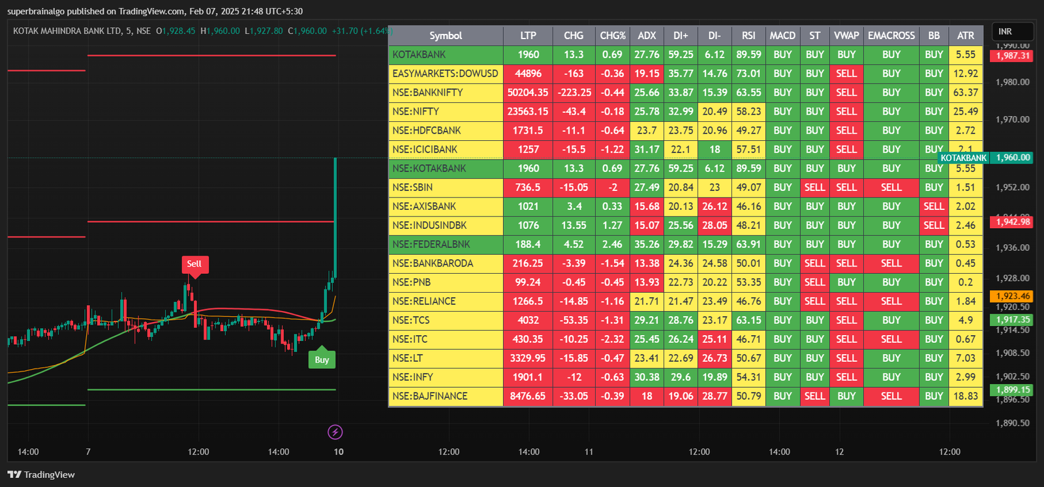This screenshot has height=487, width=1044.
Task: Select the NSE:RELIANCE symbol cell
Action: pyautogui.click(x=446, y=301)
